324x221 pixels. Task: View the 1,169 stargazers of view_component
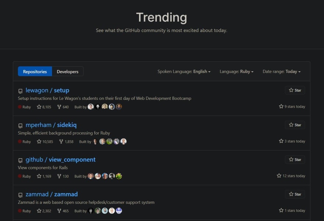pos(44,176)
